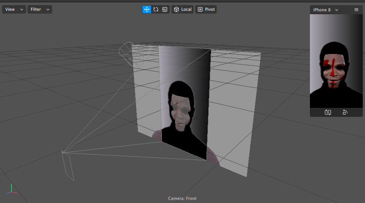Viewport: 365px width, 203px height.
Task: Click the rotate device icon in simulator
Action: click(x=345, y=112)
